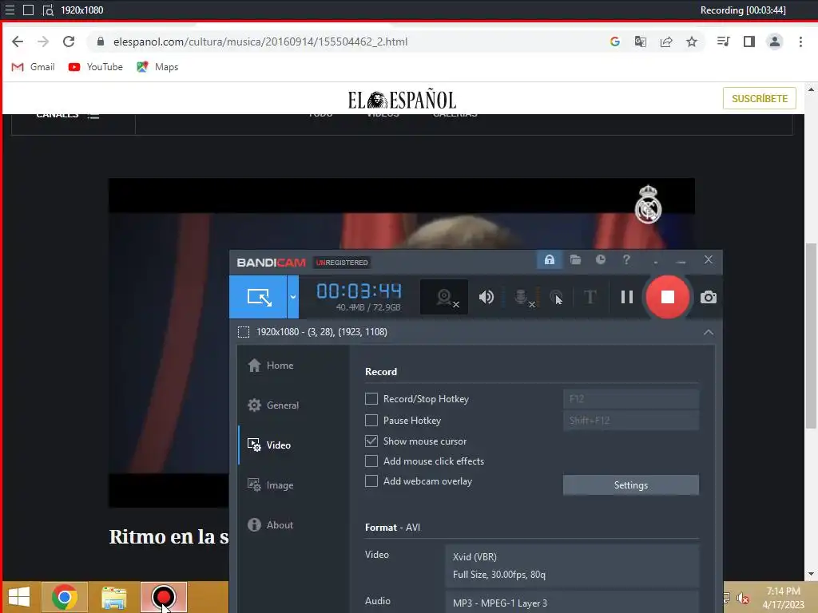This screenshot has height=613, width=818.
Task: Click the Settings button in Record section
Action: tap(631, 484)
